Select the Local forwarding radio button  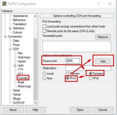(x=44, y=74)
